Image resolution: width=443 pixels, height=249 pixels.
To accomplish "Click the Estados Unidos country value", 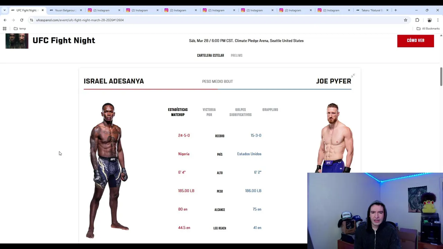I will [x=249, y=154].
